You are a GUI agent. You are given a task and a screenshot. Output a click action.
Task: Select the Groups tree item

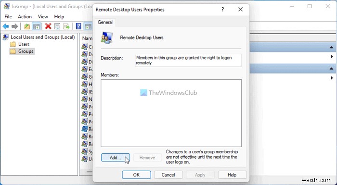(x=26, y=51)
